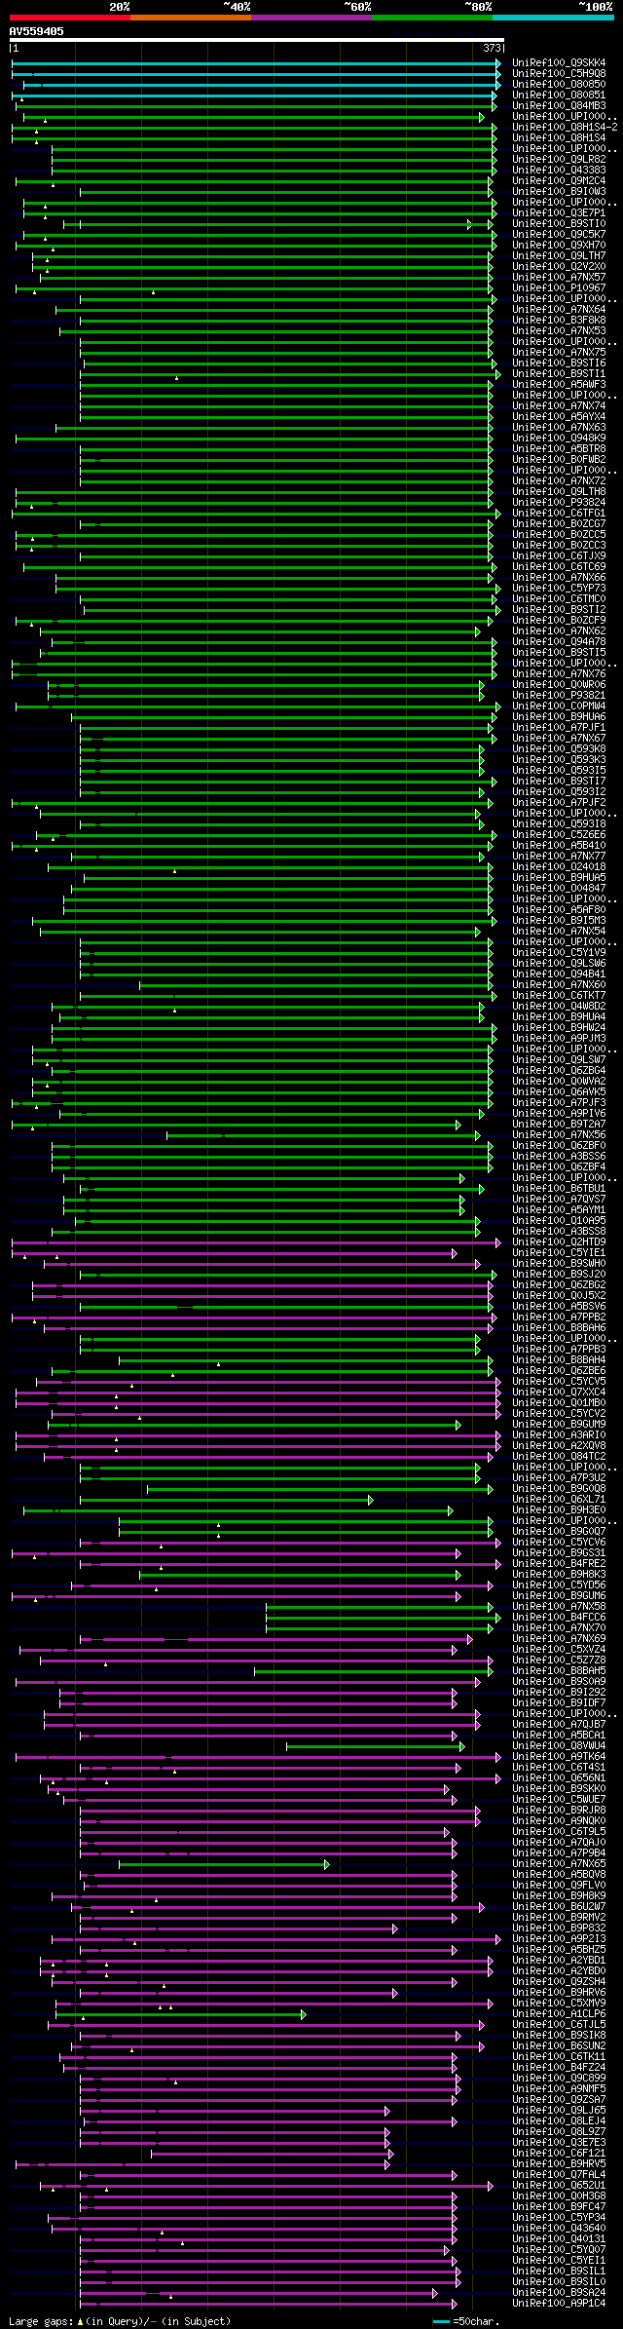The image size is (623, 2329).
Task: Choose the UniRef100_P93821 hit label
Action: [559, 696]
